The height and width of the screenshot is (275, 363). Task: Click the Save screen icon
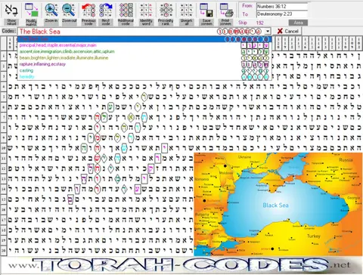point(206,10)
